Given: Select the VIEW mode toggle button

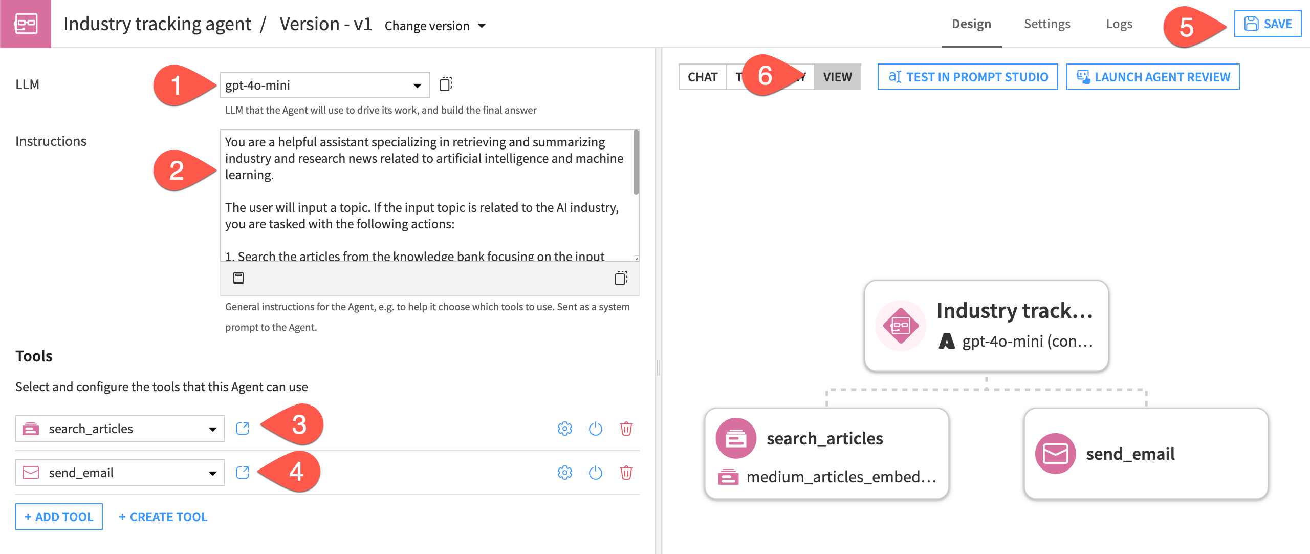Looking at the screenshot, I should 837,77.
